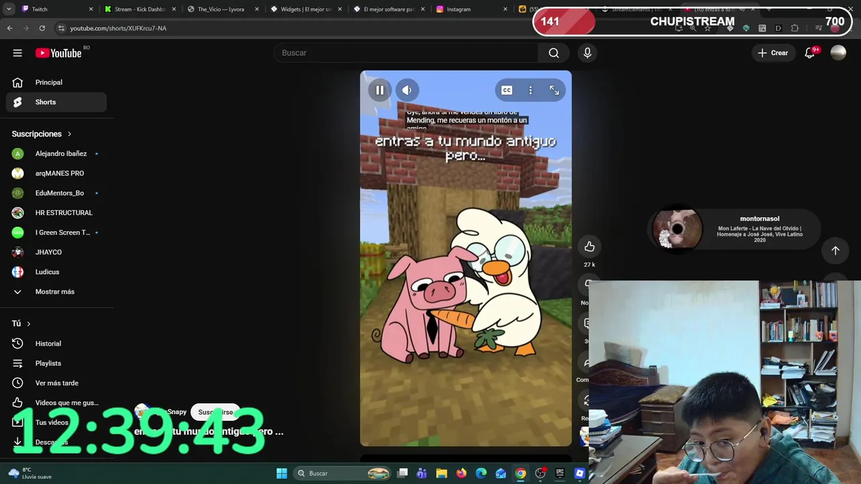The image size is (861, 484).
Task: Switch to Stream - Kick Dashboard tab
Action: pos(140,9)
